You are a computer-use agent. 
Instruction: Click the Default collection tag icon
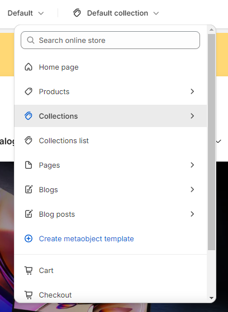click(x=77, y=13)
